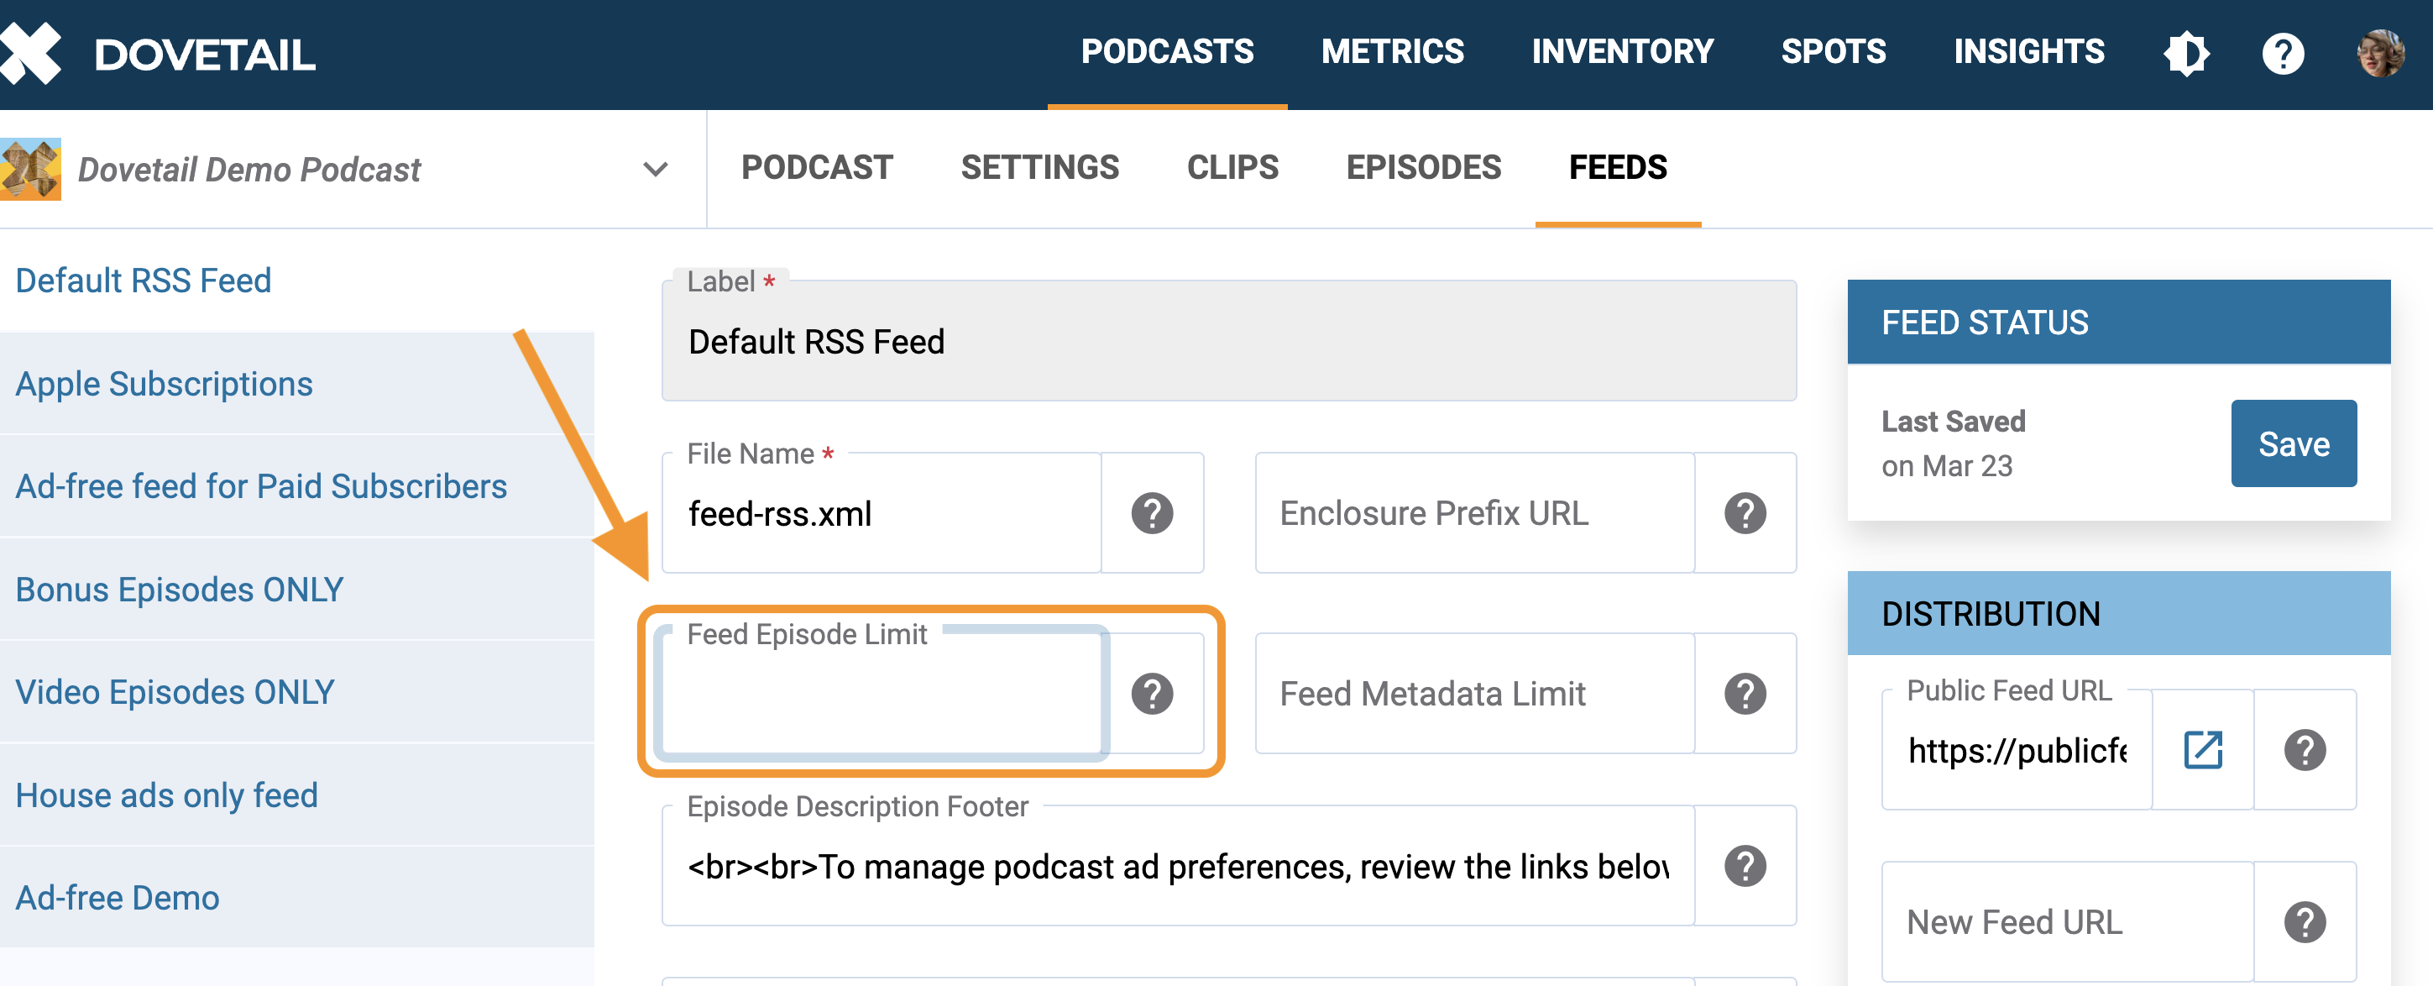Open the help icon in top navigation
Viewport: 2433px width, 986px height.
(x=2282, y=54)
